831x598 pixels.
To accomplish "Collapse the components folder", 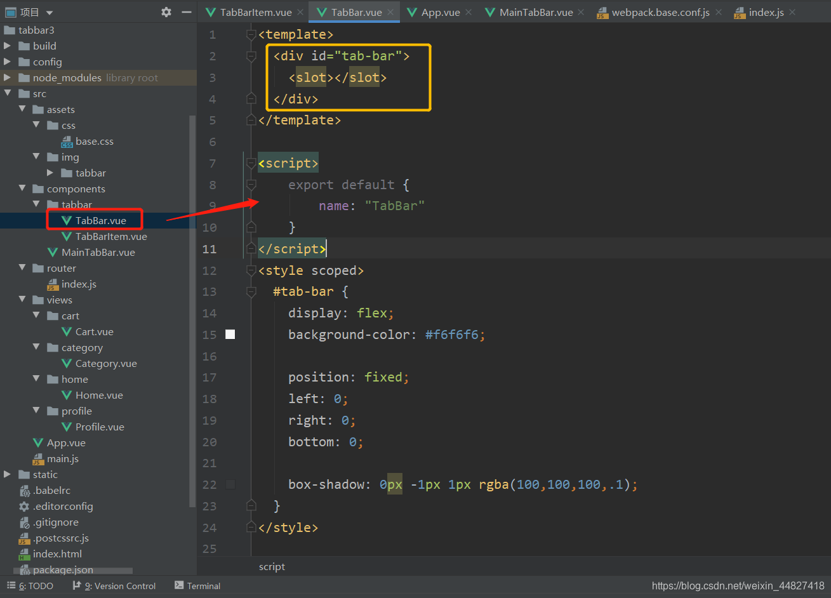I will [x=22, y=189].
